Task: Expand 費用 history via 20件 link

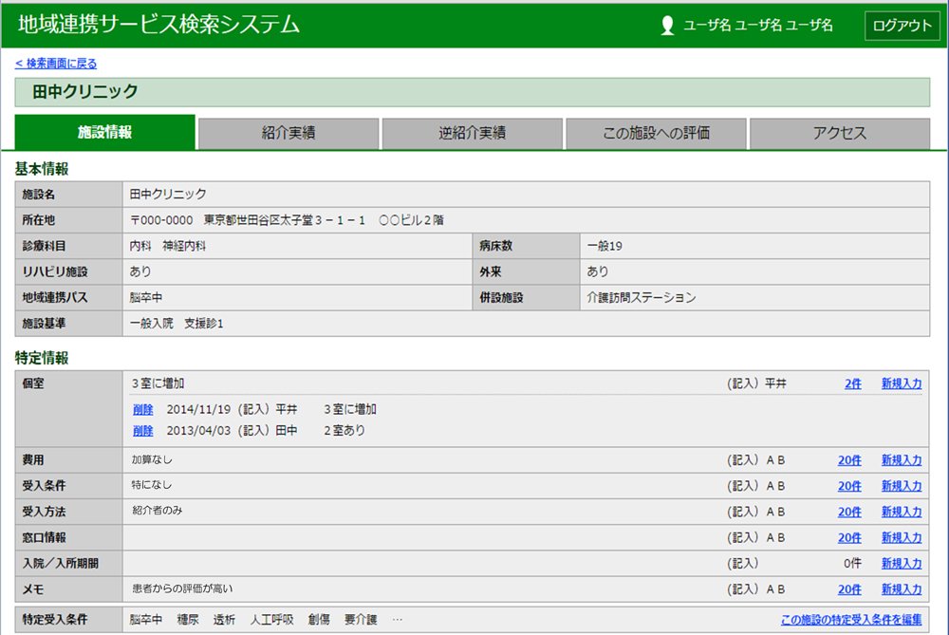Action: pyautogui.click(x=849, y=460)
